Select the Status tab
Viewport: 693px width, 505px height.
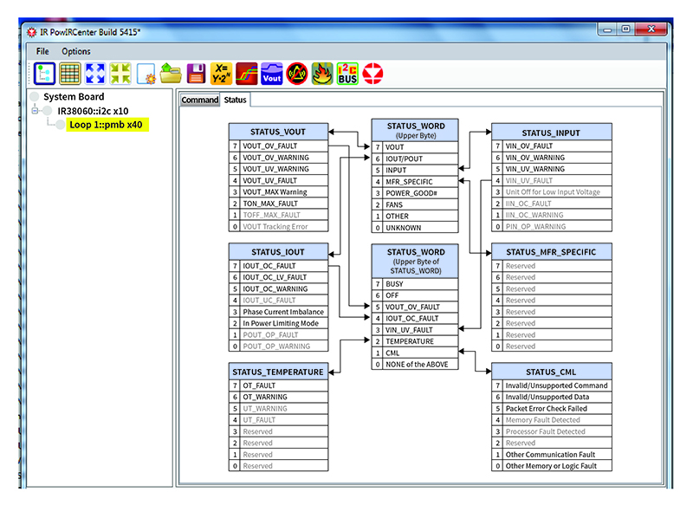point(235,100)
